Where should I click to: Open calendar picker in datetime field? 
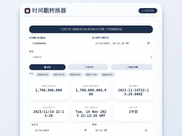(148, 43)
